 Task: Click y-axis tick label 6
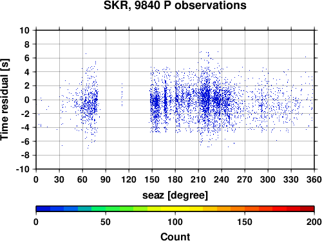coord(27,58)
